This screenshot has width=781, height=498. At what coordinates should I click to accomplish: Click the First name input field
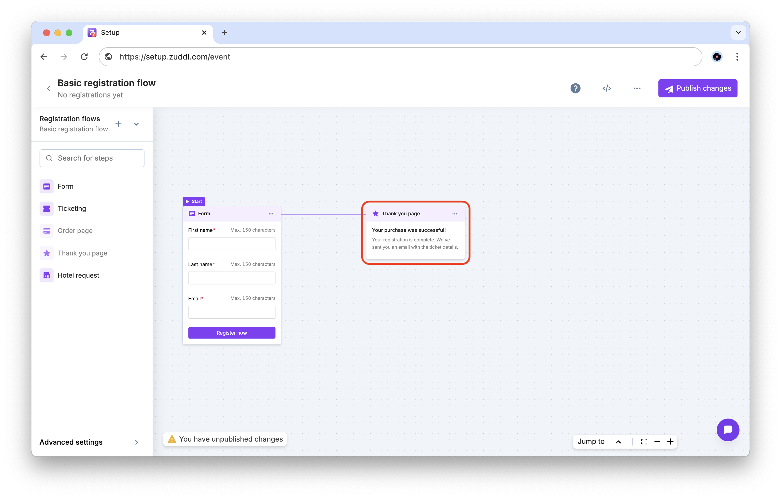231,244
